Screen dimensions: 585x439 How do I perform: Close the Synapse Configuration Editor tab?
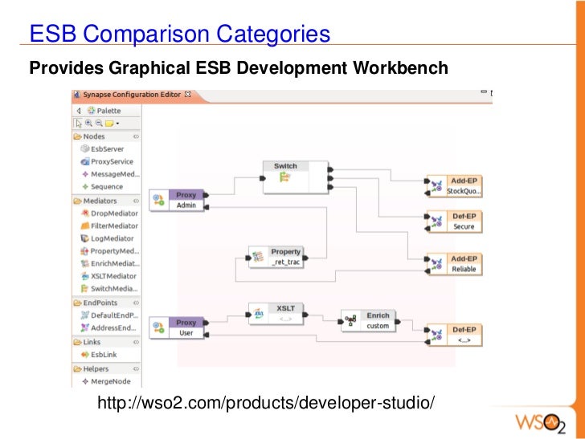click(188, 94)
